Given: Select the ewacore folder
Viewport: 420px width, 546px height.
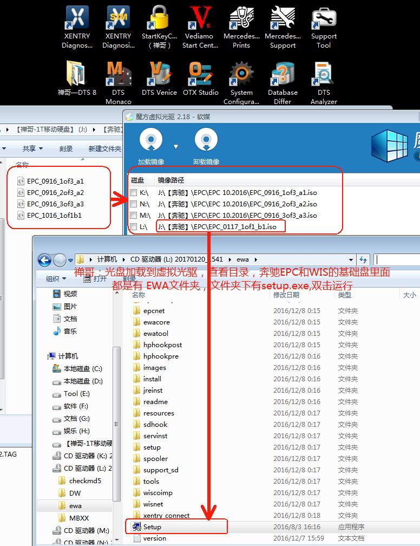Looking at the screenshot, I should click(x=152, y=322).
